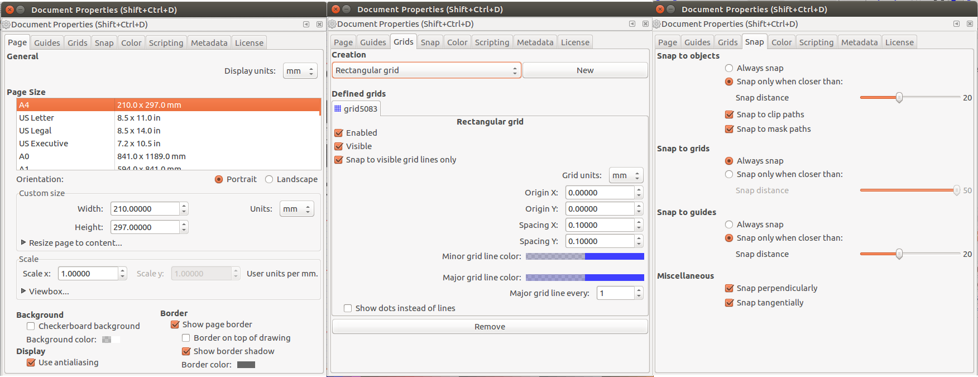
Task: Click the grid icon on the grid5083 tab
Action: [x=338, y=109]
